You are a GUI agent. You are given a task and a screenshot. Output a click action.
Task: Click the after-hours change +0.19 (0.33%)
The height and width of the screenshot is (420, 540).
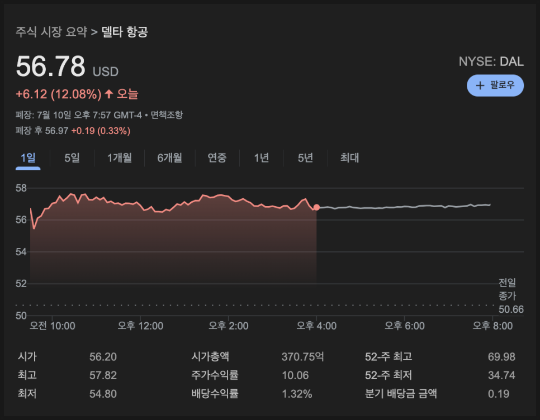click(101, 131)
